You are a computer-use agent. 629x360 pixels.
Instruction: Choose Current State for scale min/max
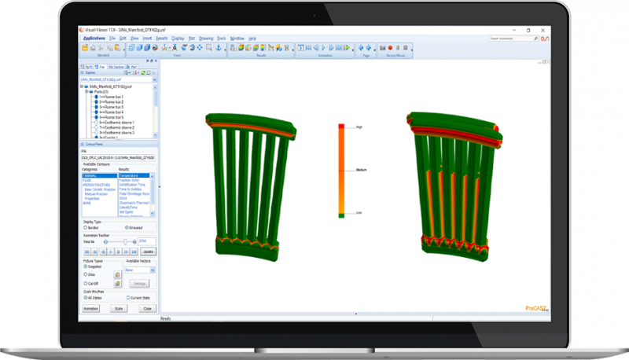(x=128, y=298)
